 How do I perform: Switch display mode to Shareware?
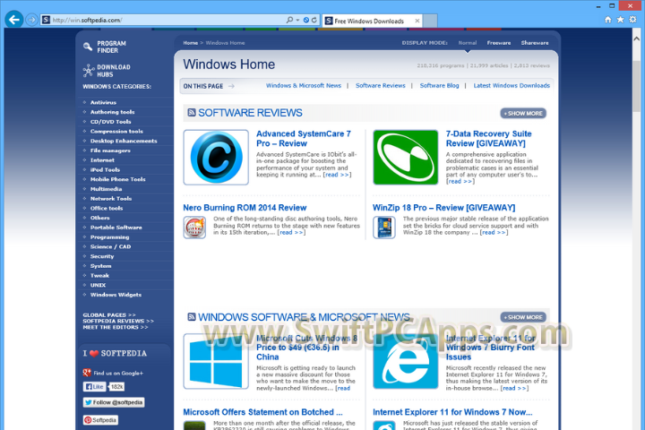(535, 43)
